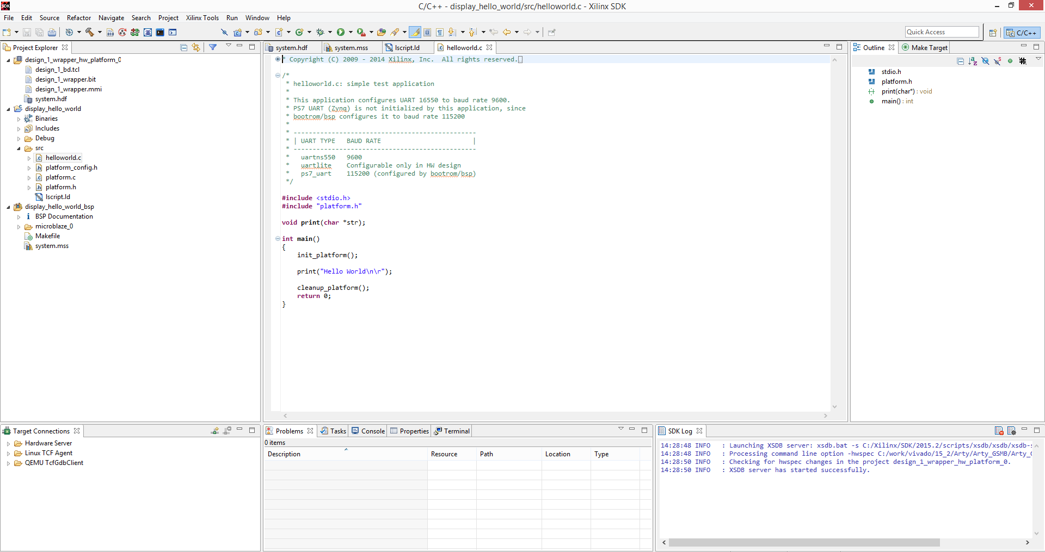This screenshot has height=552, width=1045.
Task: Collapse design_1_wrapper_hw_platform_0 project node
Action: tap(8, 60)
